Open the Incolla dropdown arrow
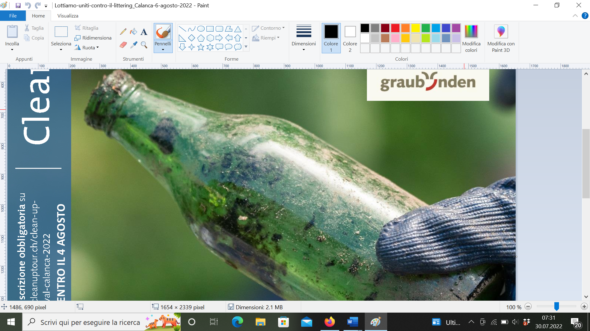Viewport: 590px width, 331px height. (12, 50)
